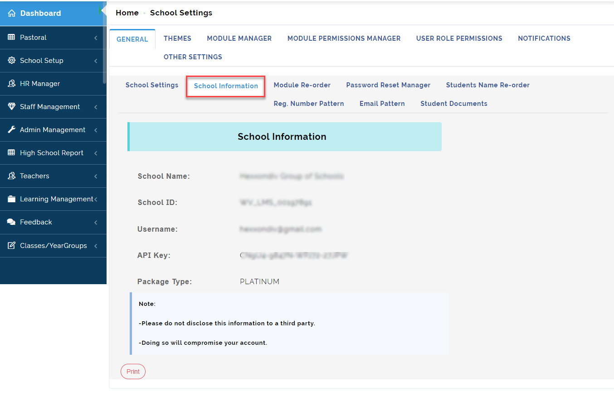Open the Reg. Number Pattern sub-tab

309,104
